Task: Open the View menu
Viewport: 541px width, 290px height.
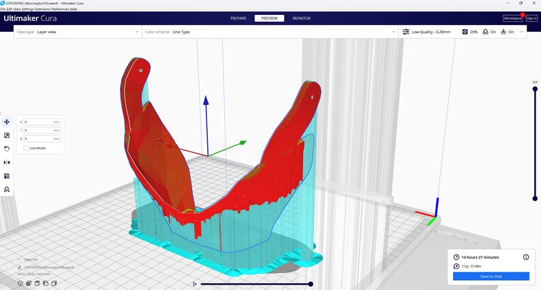Action: [x=17, y=9]
